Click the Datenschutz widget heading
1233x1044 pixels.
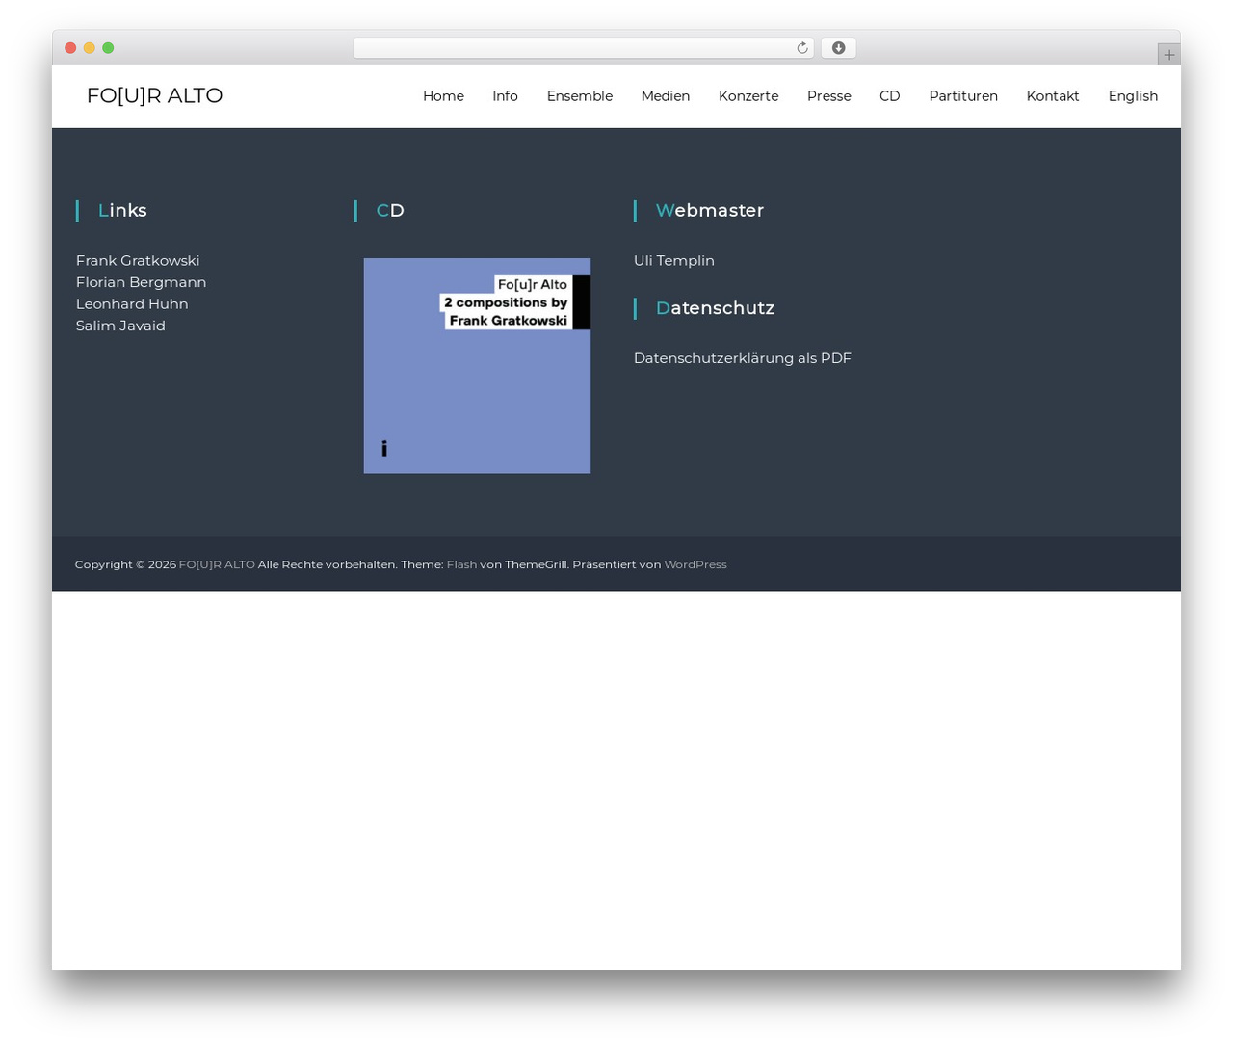(715, 308)
